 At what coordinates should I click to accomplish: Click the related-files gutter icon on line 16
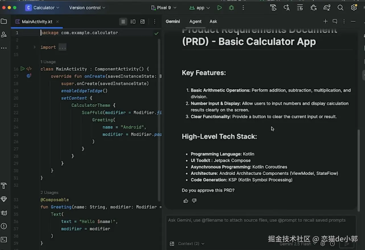pyautogui.click(x=29, y=69)
